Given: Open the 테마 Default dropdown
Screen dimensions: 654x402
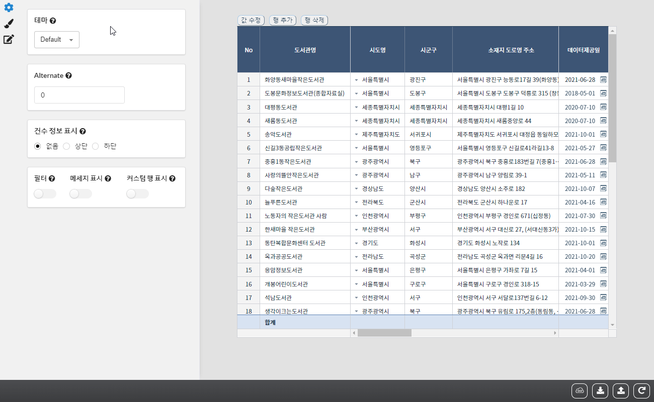Looking at the screenshot, I should [57, 40].
